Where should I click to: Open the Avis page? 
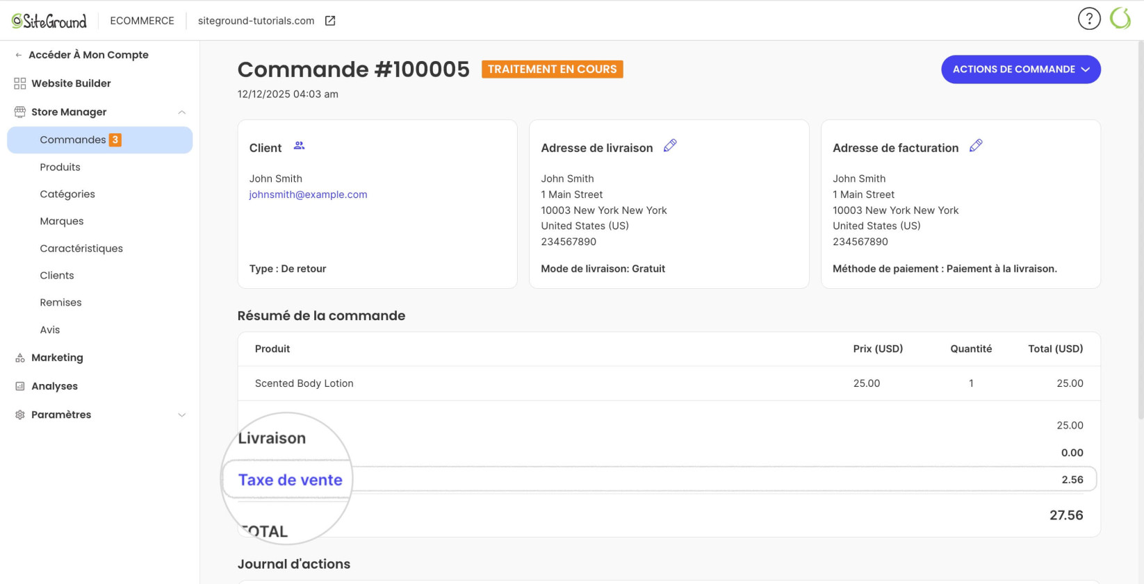[50, 330]
